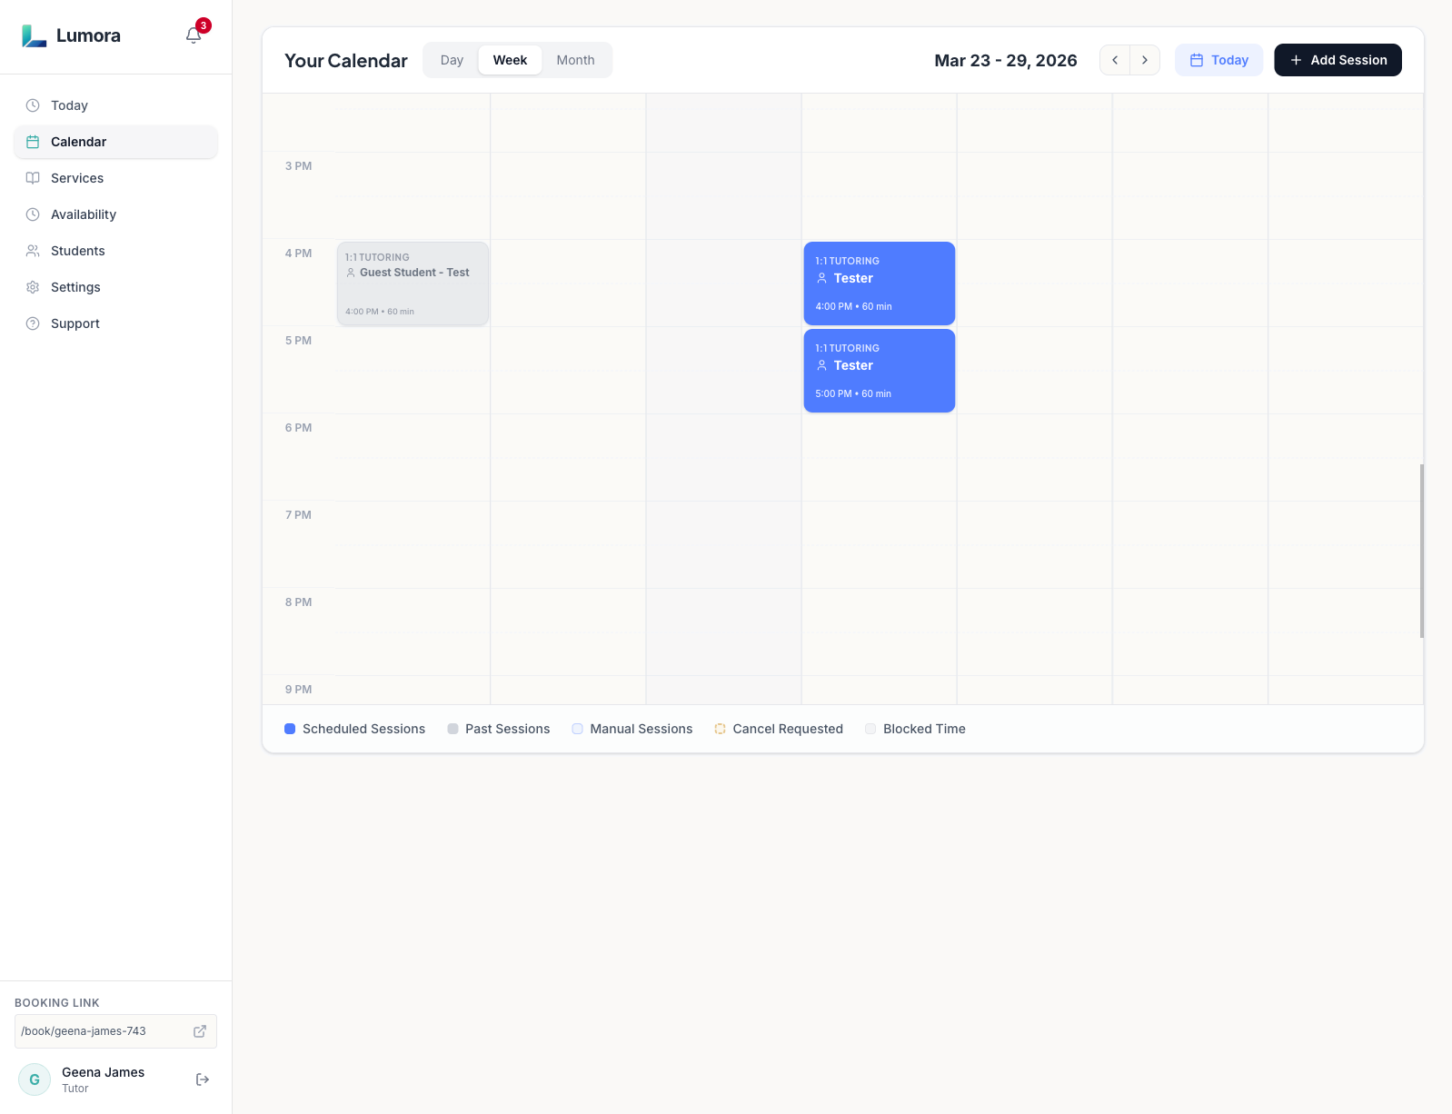Click the Geena James name
Image resolution: width=1452 pixels, height=1114 pixels.
(103, 1072)
